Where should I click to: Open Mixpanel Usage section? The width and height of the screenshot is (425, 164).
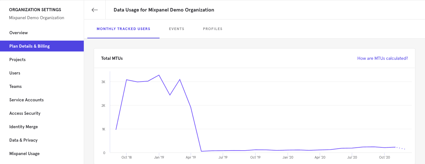pyautogui.click(x=24, y=153)
